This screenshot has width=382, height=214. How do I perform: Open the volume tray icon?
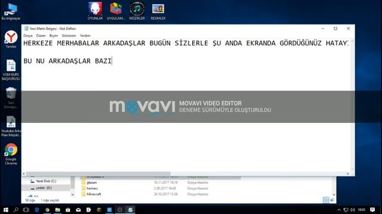(x=353, y=210)
